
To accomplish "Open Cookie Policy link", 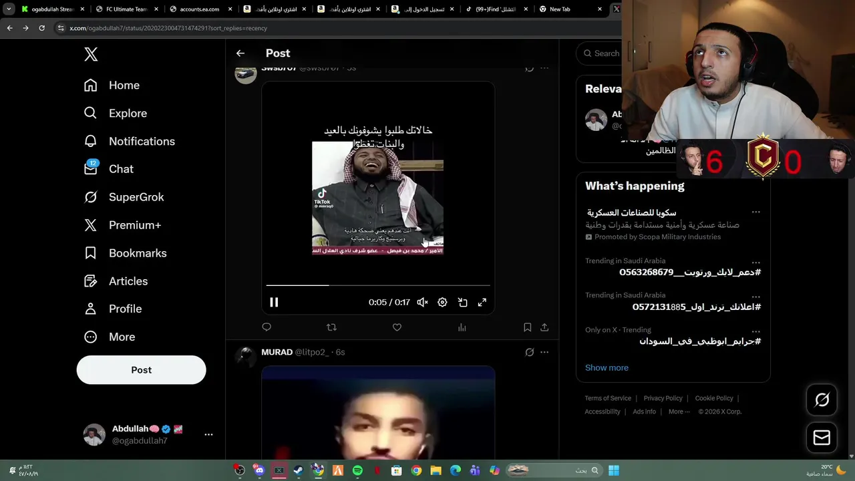I will (714, 398).
